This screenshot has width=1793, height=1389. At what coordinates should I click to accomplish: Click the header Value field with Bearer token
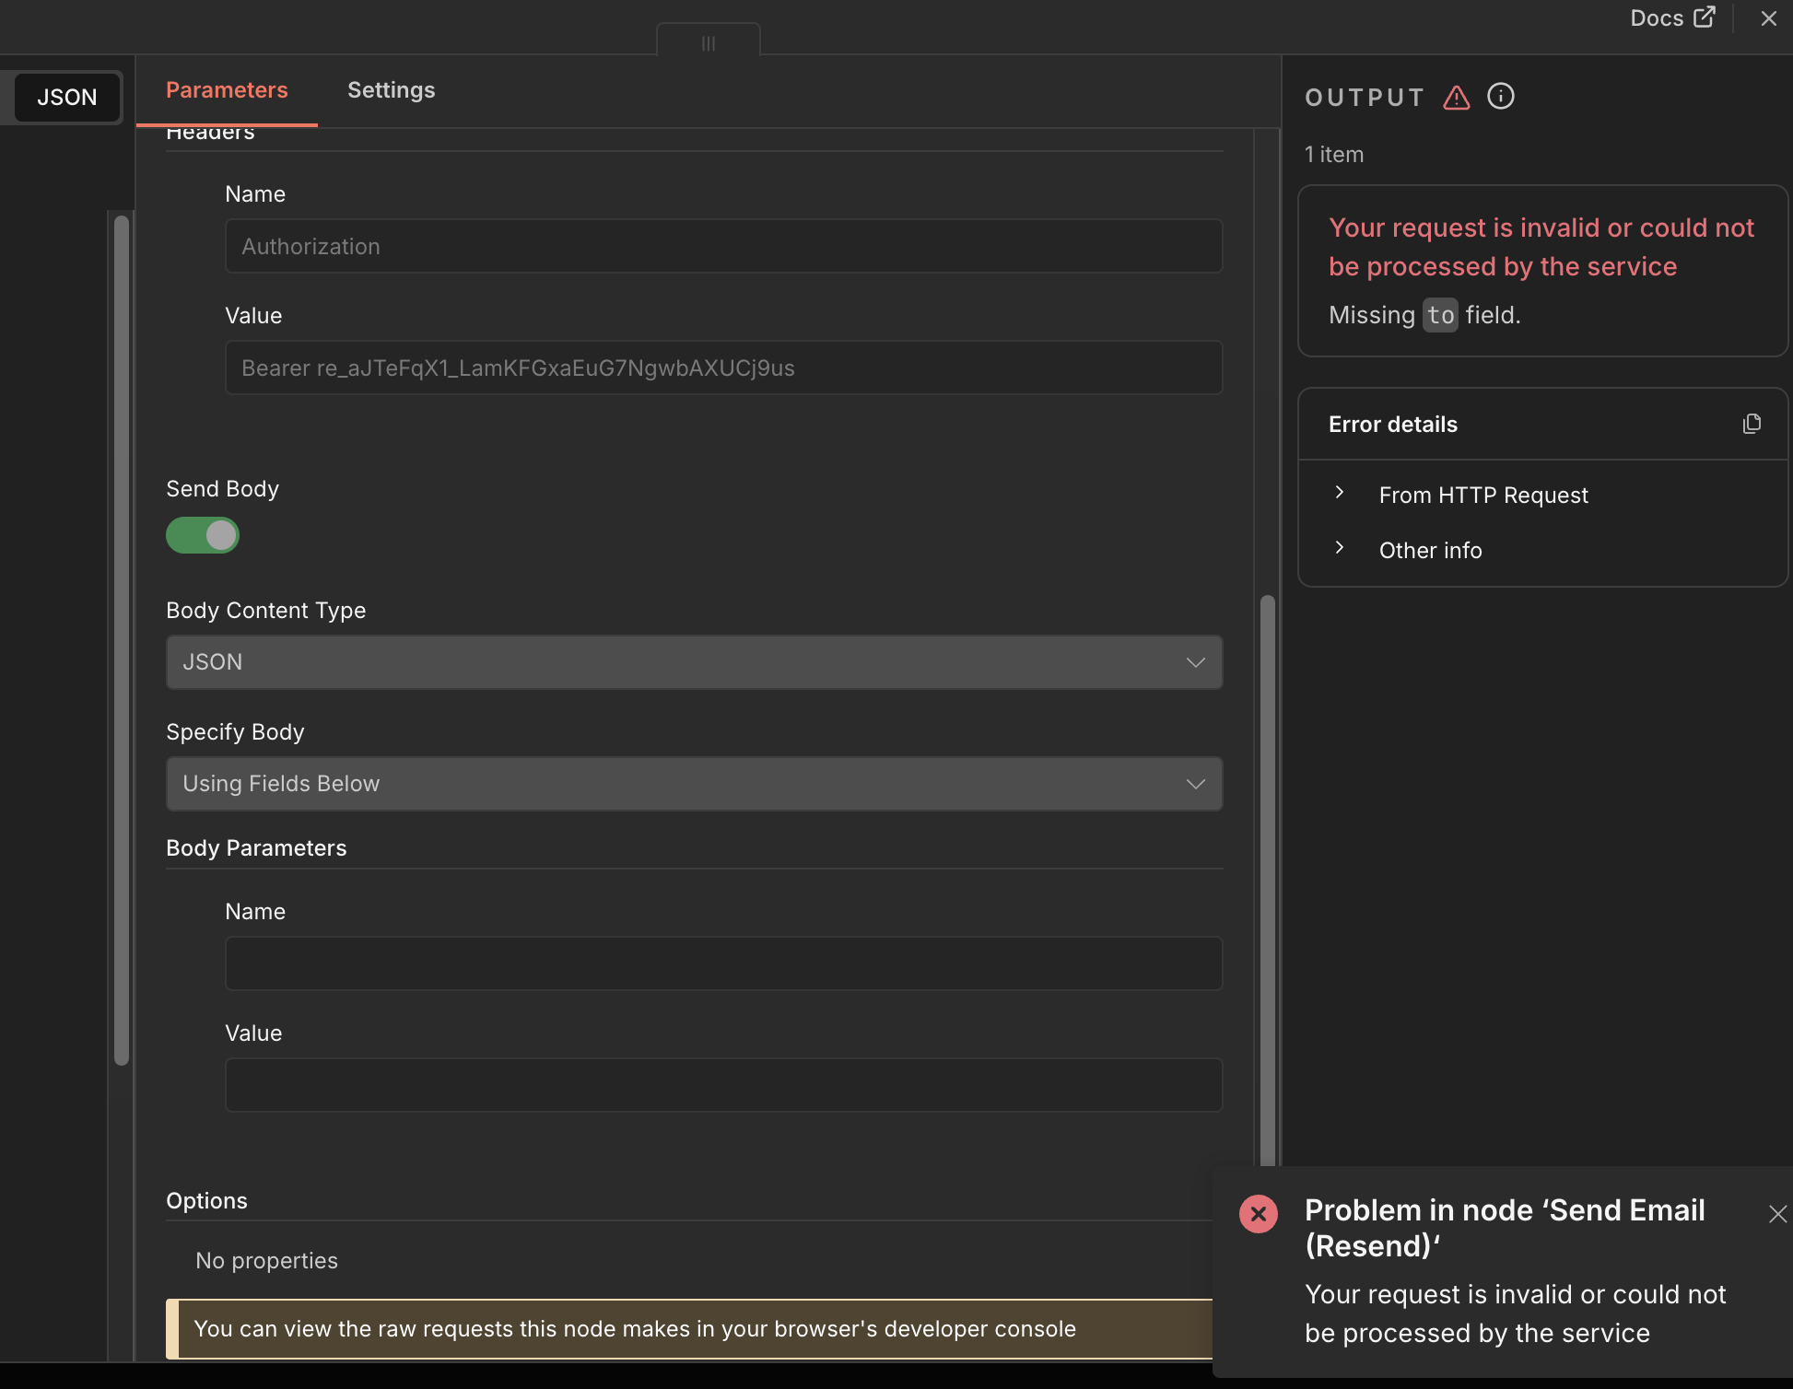[723, 368]
